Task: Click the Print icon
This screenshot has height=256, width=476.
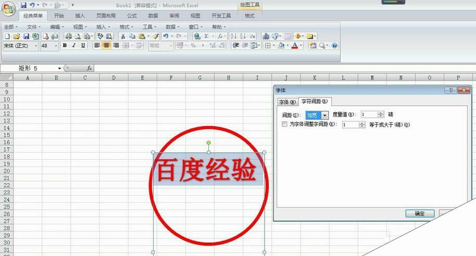Action: 69,36
